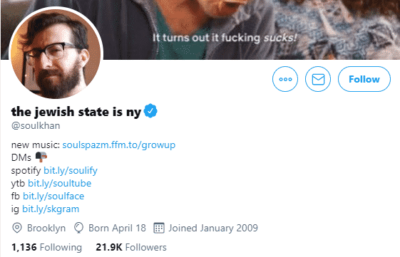
Task: Click the calendar joined-date icon
Action: [x=159, y=228]
